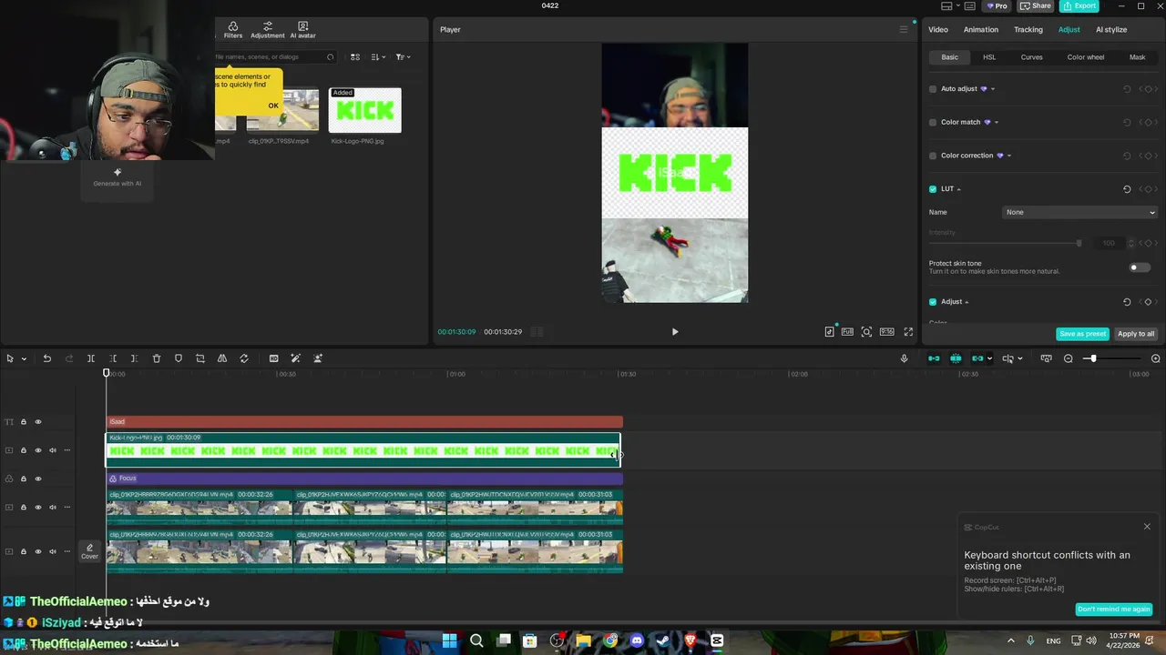Click the Cover edit button
Screen dimensions: 1166x655
coord(89,551)
